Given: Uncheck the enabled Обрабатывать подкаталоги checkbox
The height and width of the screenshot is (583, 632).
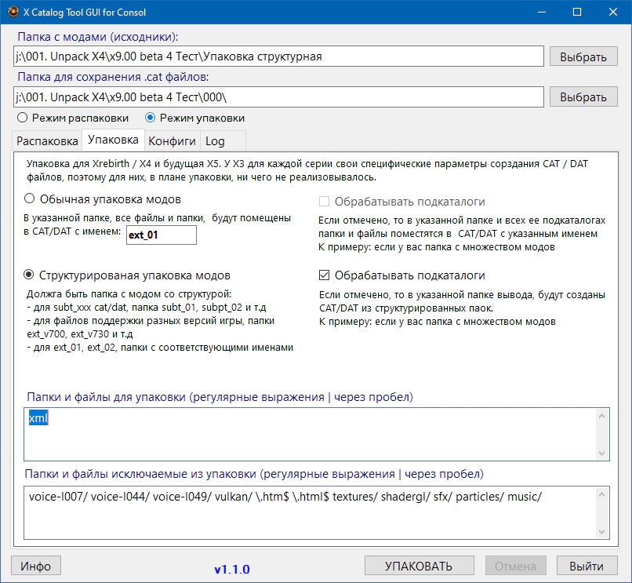Looking at the screenshot, I should tap(325, 275).
